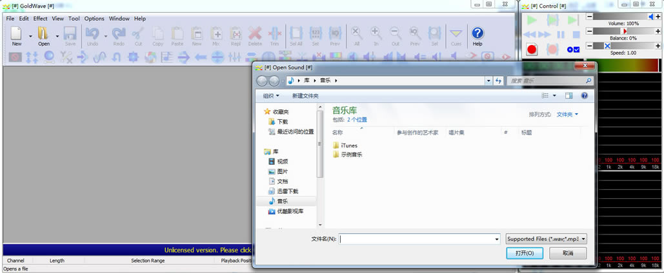Open the Effect menu
Screen dimensions: 664x273
[x=40, y=19]
